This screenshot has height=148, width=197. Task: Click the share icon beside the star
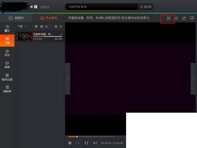point(184,18)
